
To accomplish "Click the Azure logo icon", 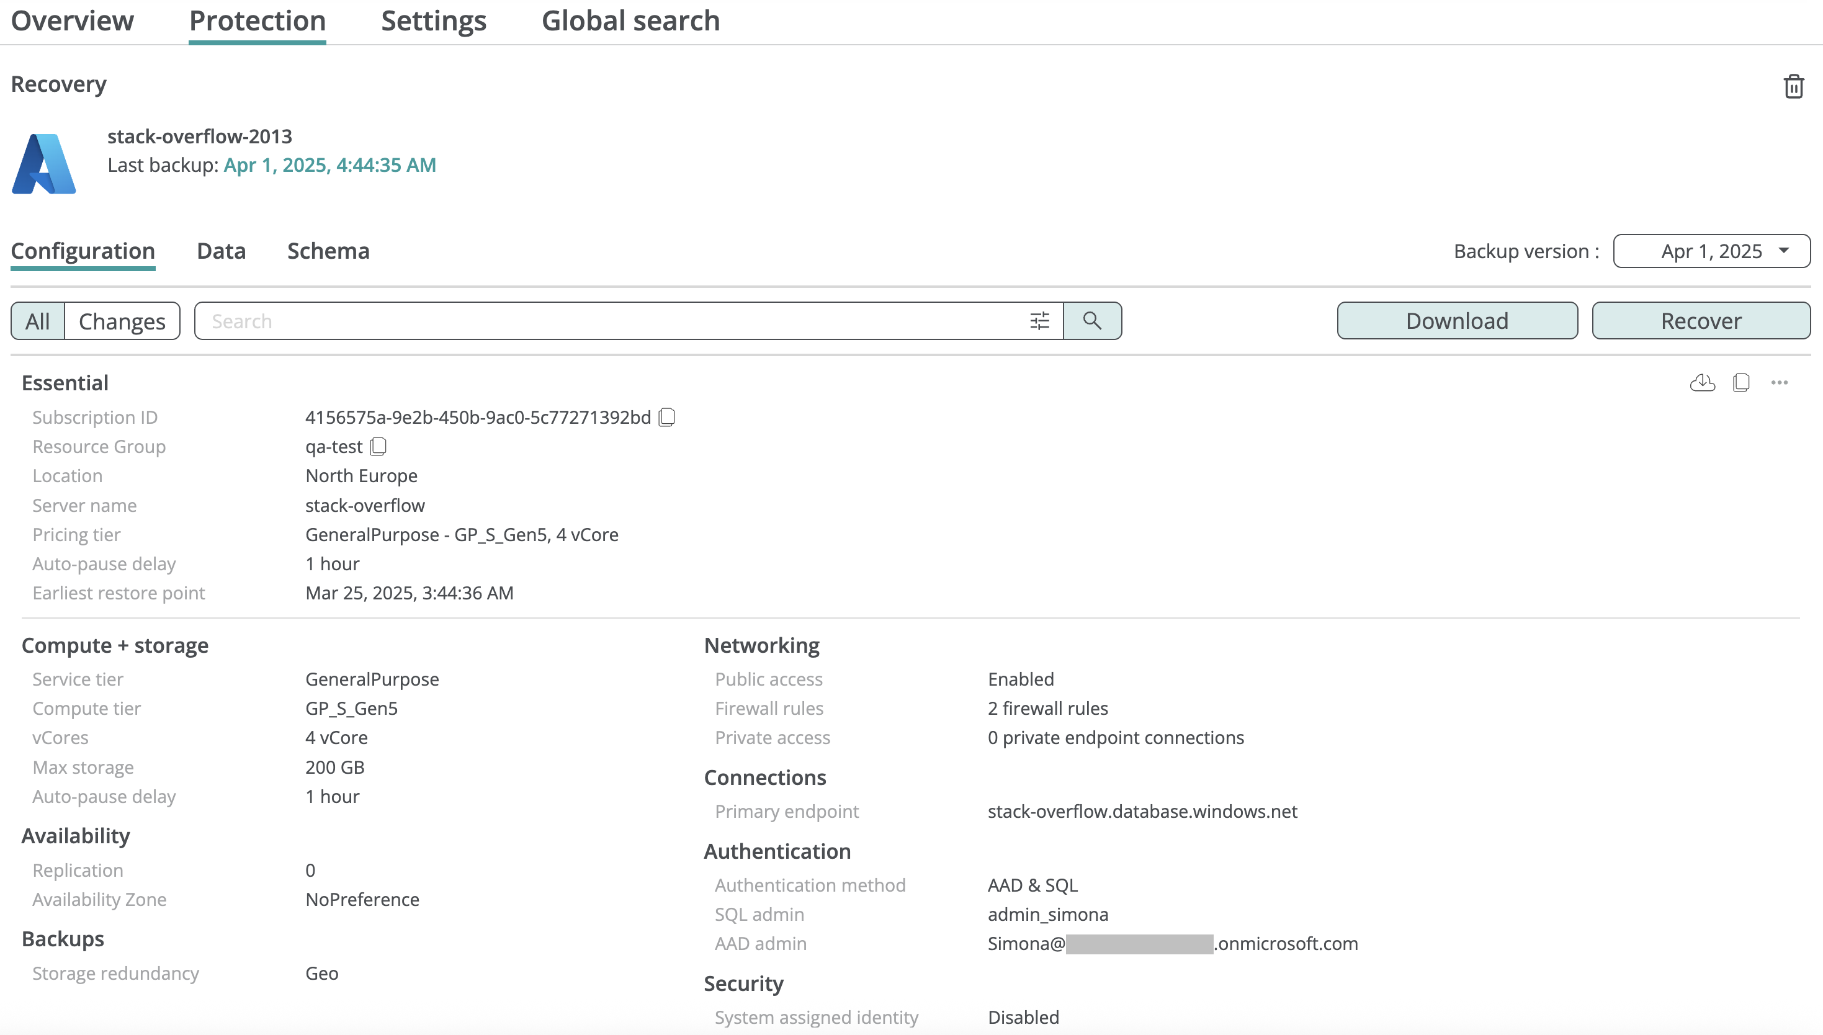I will point(44,163).
